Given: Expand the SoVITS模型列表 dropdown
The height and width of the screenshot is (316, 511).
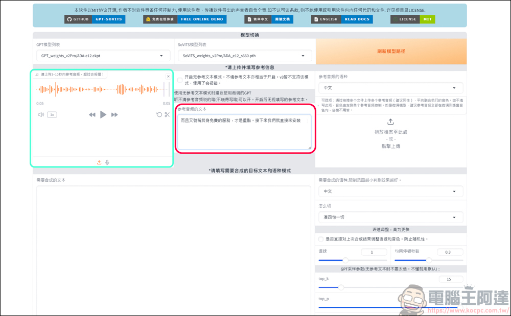Looking at the screenshot, I should coord(245,56).
